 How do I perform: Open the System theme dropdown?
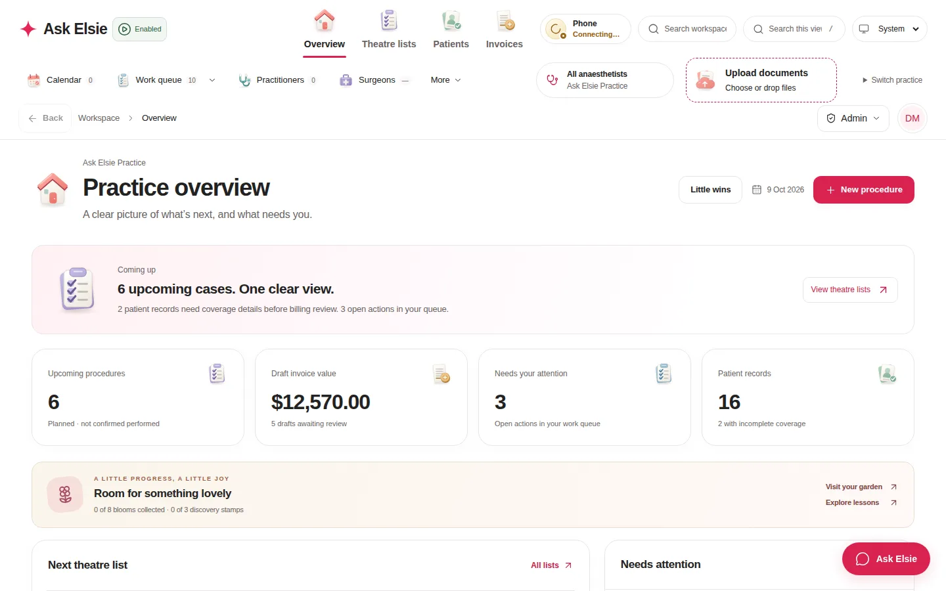coord(890,29)
